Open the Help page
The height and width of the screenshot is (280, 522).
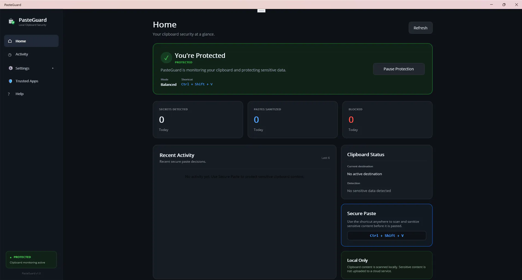pyautogui.click(x=31, y=94)
